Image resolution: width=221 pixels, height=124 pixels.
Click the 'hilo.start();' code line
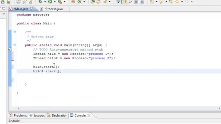[x=46, y=67]
